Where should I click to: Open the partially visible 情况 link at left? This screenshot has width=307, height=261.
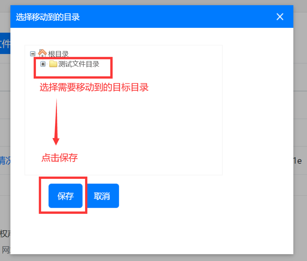[5, 161]
